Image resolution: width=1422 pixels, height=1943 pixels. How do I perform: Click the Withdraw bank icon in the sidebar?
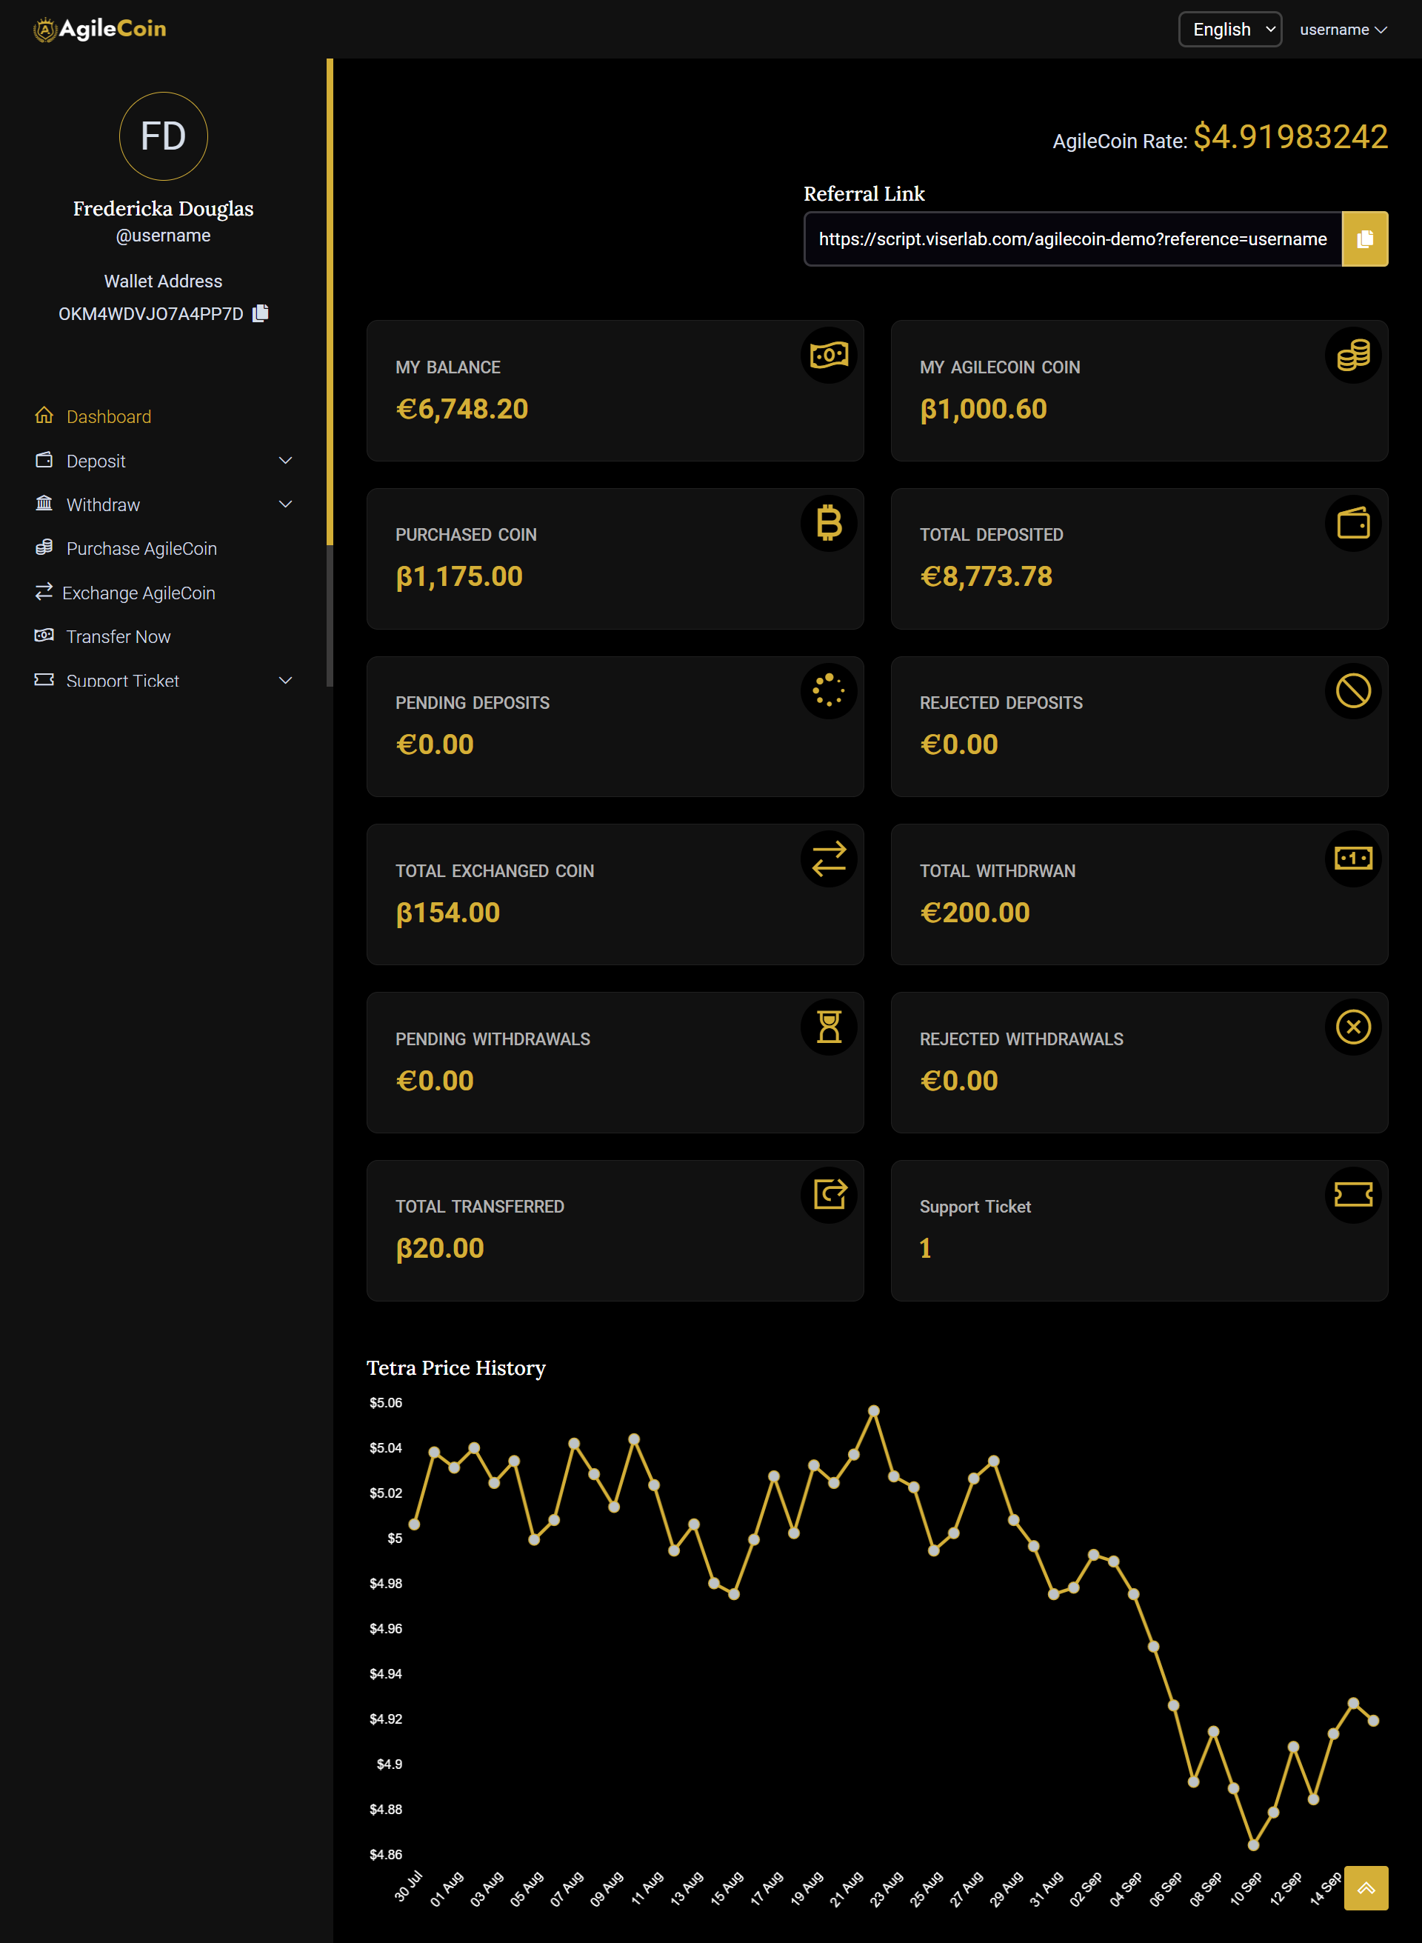coord(44,504)
